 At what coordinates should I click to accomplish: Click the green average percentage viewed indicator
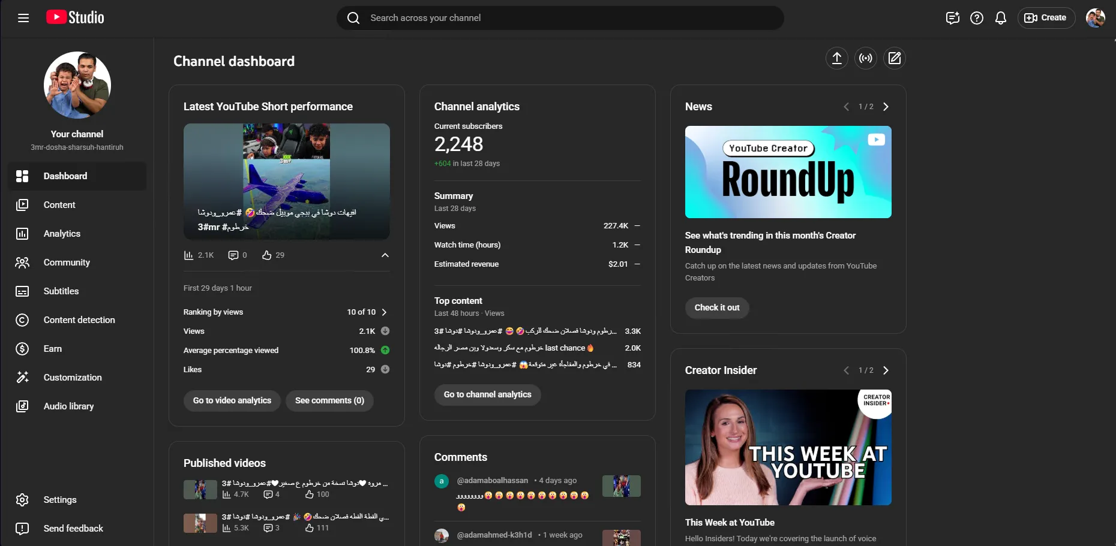tap(385, 350)
